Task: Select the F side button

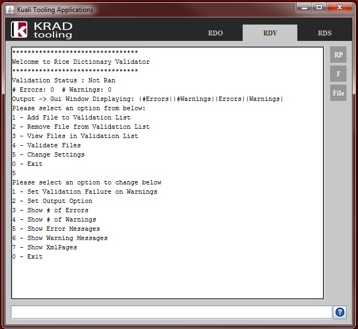Action: (338, 74)
